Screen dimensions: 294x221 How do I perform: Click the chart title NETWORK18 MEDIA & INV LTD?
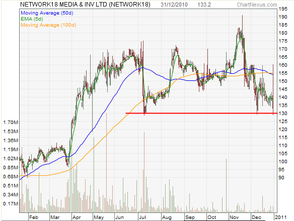[63, 5]
